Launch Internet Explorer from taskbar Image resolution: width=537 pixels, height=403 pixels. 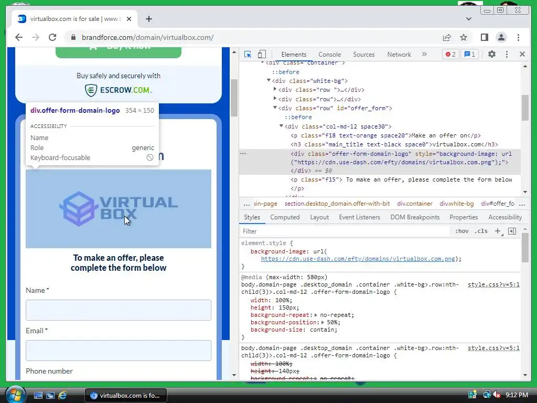[62, 395]
